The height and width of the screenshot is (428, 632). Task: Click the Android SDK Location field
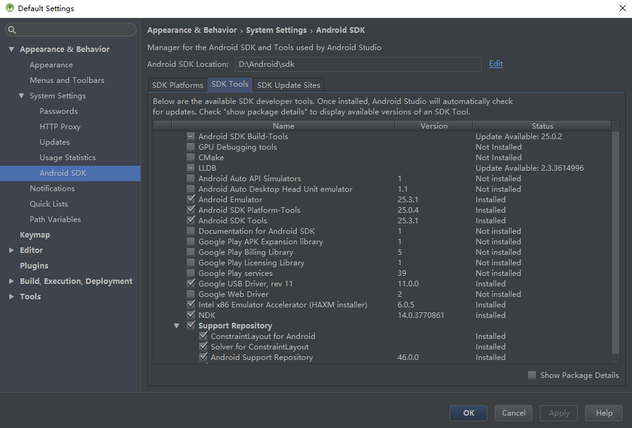coord(357,64)
